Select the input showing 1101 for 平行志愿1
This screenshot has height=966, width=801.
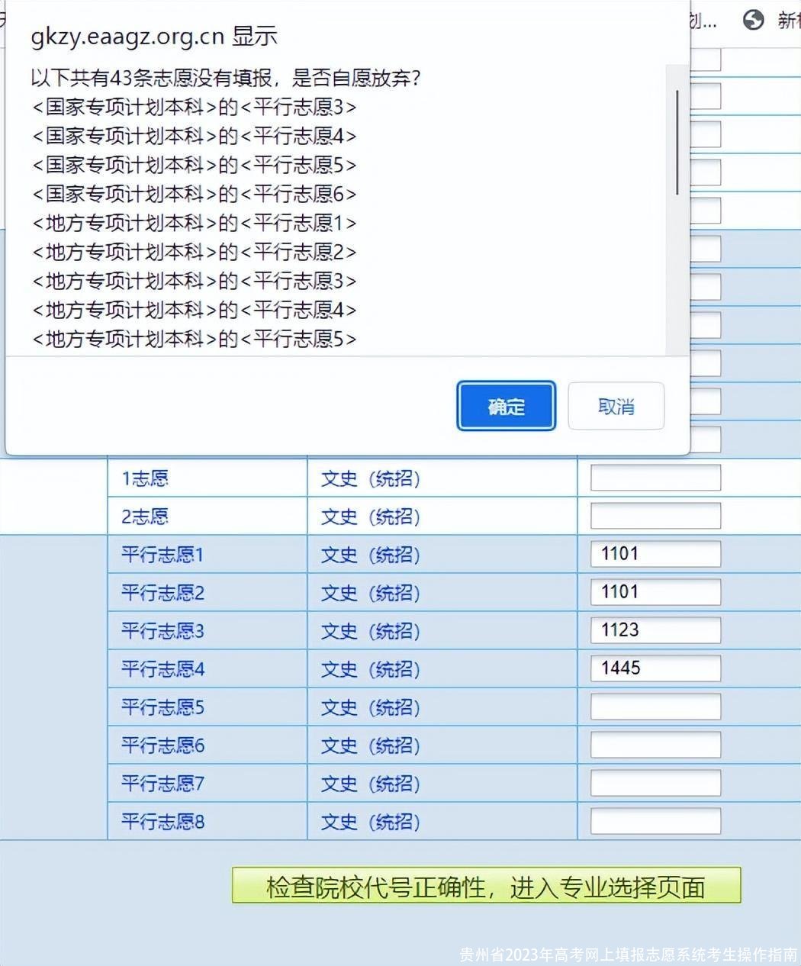click(x=655, y=554)
